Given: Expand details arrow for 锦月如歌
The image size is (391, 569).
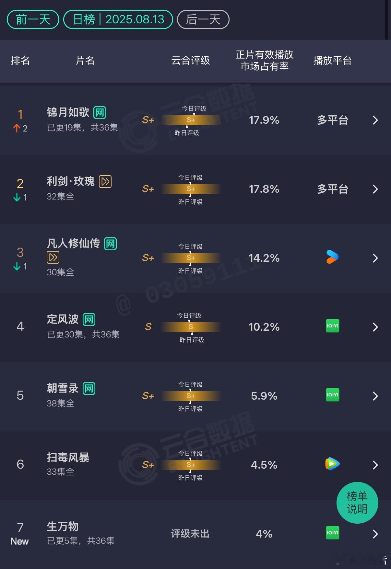Looking at the screenshot, I should click(375, 120).
